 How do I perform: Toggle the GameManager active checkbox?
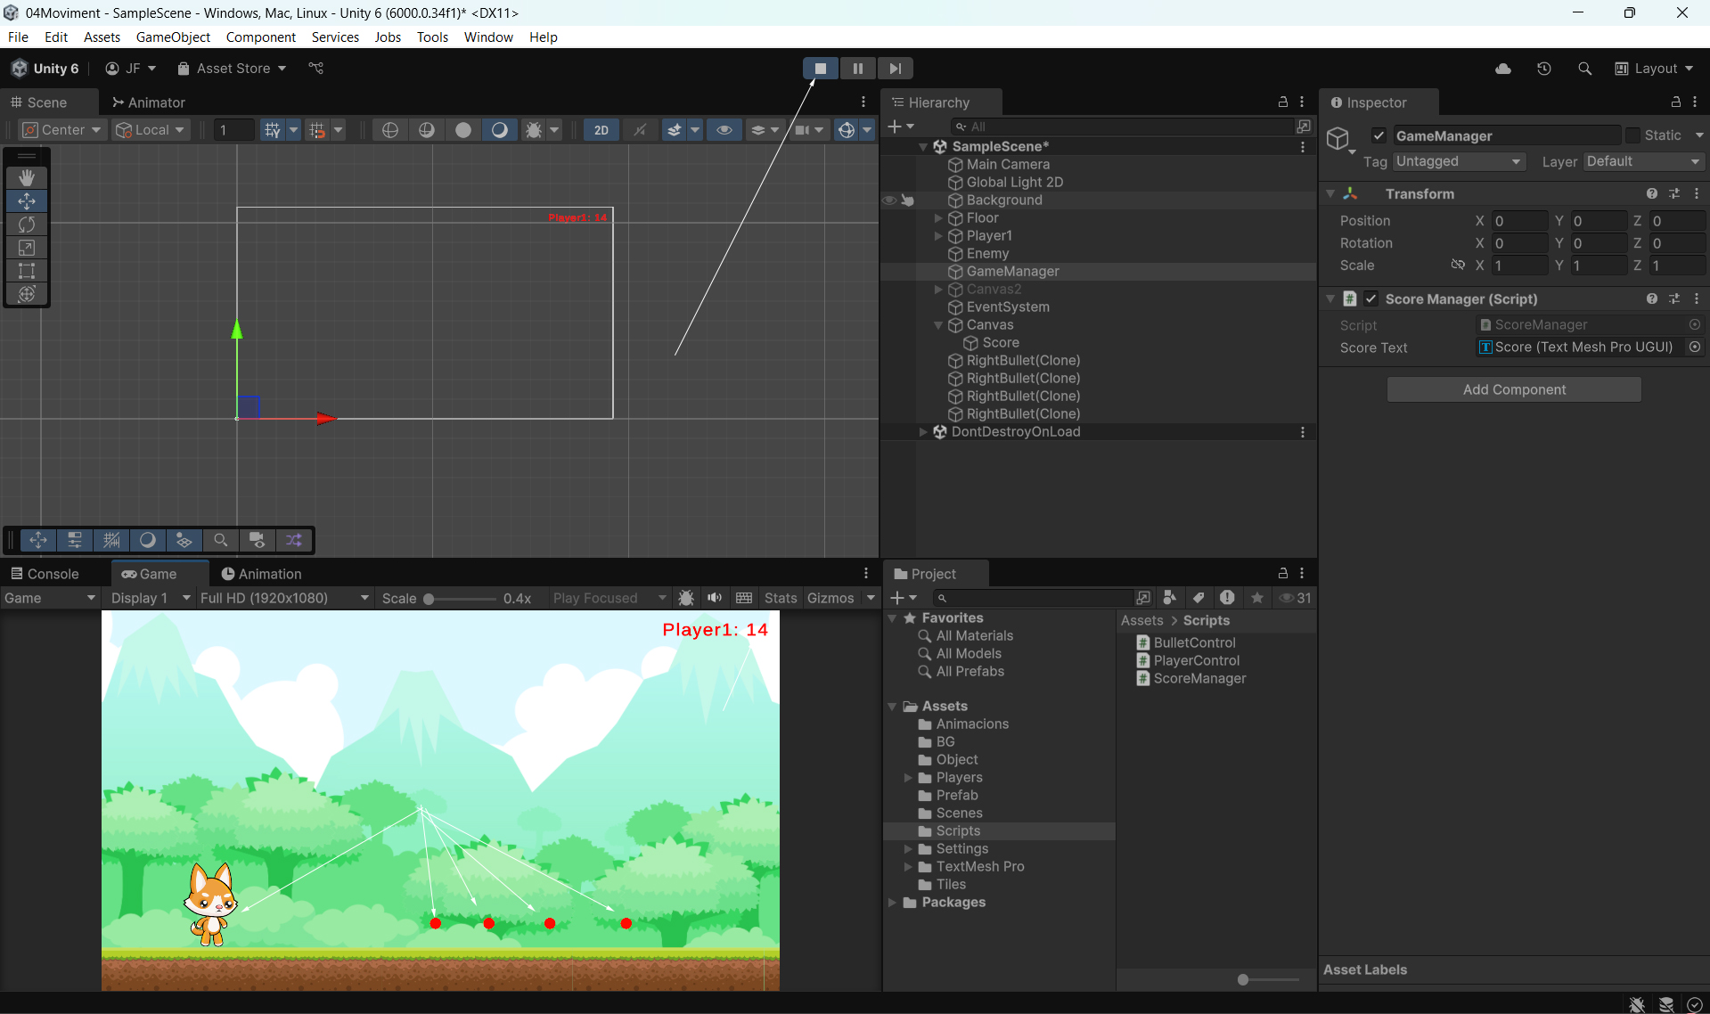point(1379,135)
